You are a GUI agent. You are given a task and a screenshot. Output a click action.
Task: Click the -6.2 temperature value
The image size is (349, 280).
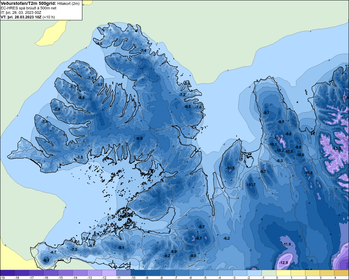(227, 239)
